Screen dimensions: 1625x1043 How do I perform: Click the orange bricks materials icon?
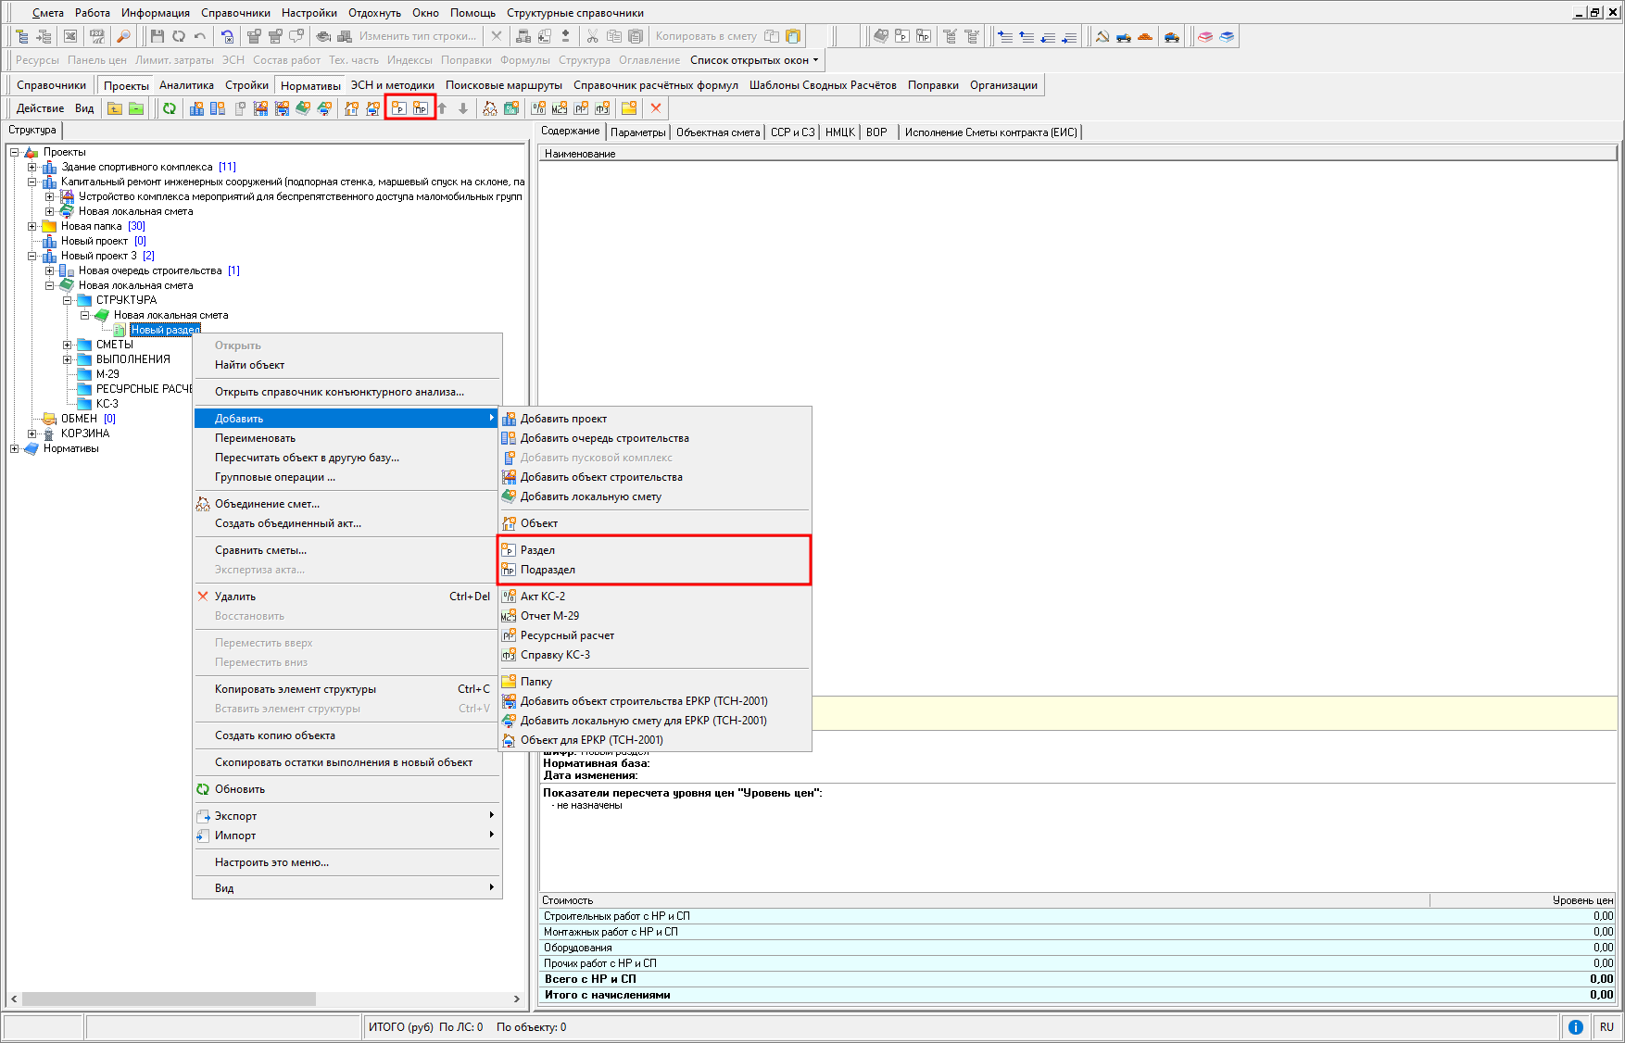(x=1145, y=37)
